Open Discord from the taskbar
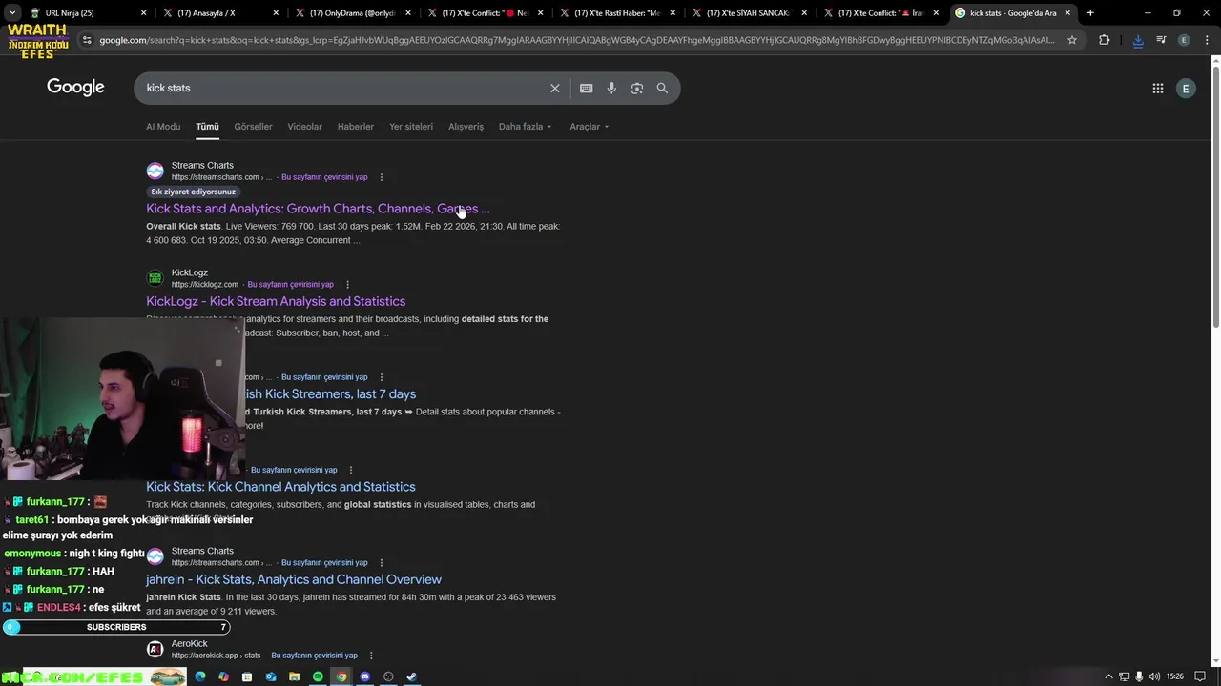Screen dimensions: 1221x686 364,676
